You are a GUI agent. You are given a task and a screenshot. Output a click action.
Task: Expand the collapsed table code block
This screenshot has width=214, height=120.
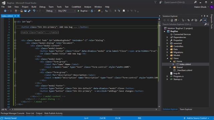[x=15, y=32]
